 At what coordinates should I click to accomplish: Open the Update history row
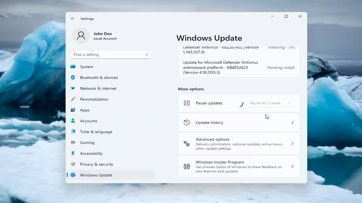point(239,123)
